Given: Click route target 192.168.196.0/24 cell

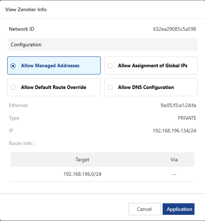Looking at the screenshot, I should click(82, 174).
